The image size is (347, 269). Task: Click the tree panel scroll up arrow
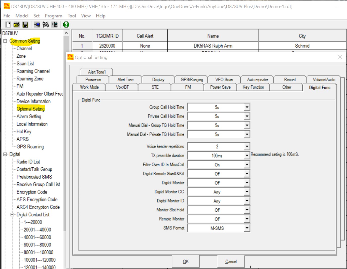click(66, 33)
